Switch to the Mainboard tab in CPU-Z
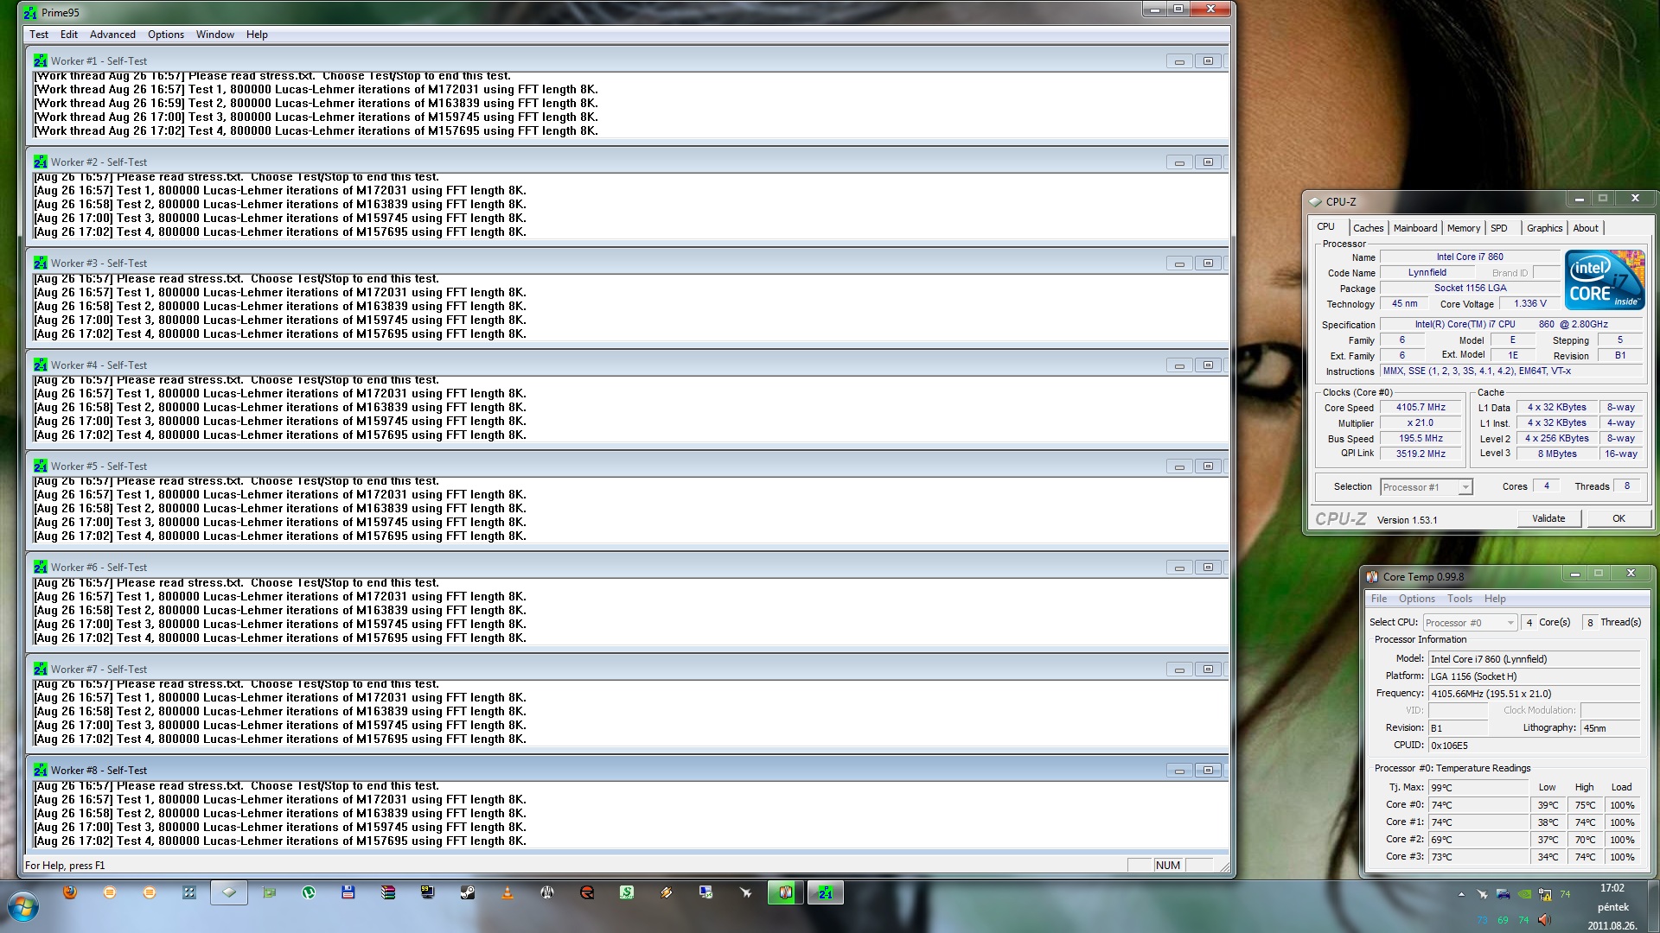The width and height of the screenshot is (1660, 933). (x=1415, y=228)
